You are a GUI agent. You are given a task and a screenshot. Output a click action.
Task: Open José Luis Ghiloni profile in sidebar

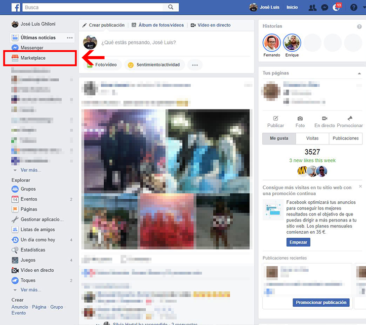pos(34,24)
